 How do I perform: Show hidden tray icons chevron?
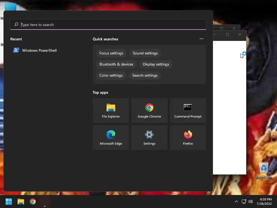click(236, 201)
